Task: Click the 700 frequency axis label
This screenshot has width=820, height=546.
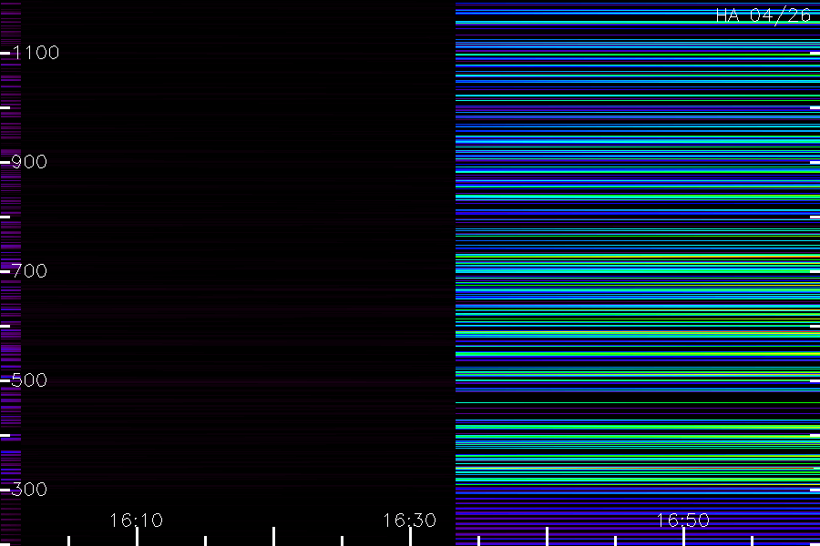Action: point(29,271)
